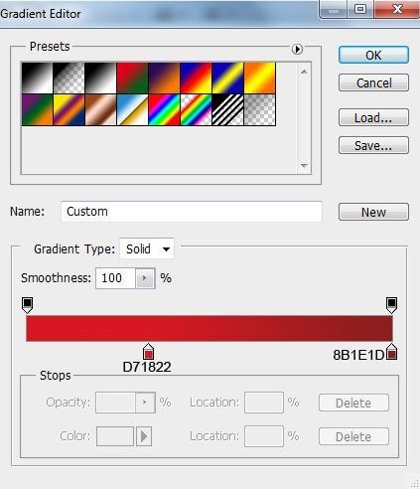The width and height of the screenshot is (420, 489).
Task: Click the Save... button
Action: click(373, 145)
